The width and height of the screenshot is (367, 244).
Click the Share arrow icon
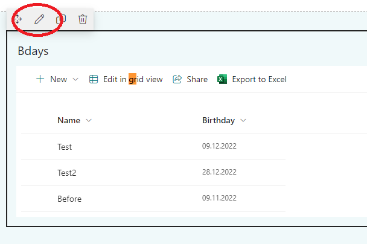pos(177,79)
